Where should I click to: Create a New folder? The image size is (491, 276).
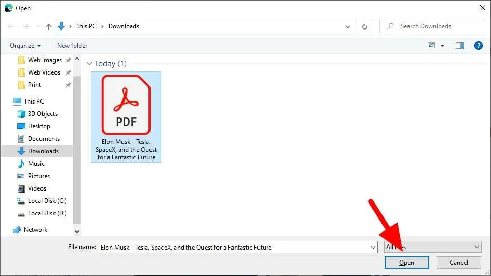coord(72,46)
